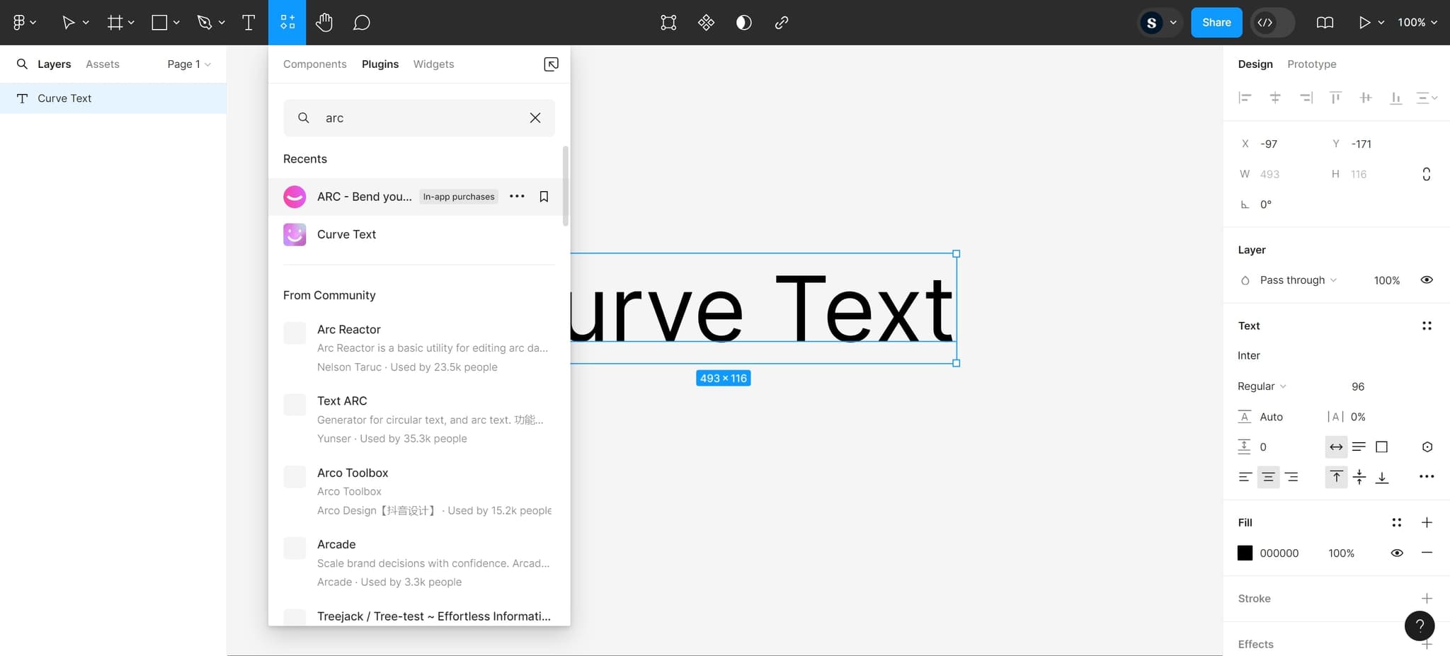Open the Assets tab

point(102,64)
